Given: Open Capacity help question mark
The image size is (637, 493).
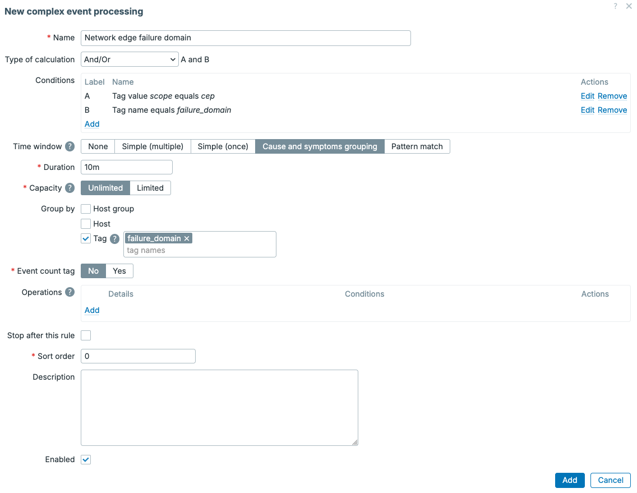Looking at the screenshot, I should pos(70,188).
